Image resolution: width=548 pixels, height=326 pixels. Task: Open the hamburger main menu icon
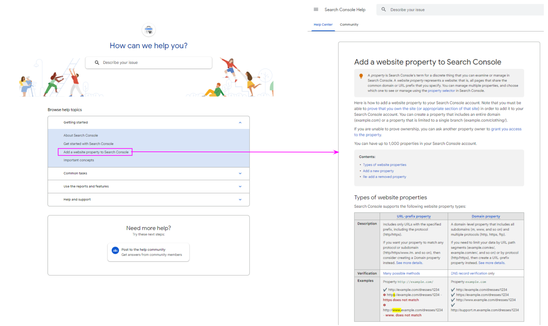coord(316,10)
